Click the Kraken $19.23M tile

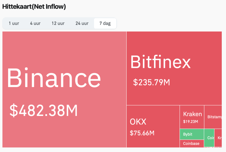(x=192, y=117)
